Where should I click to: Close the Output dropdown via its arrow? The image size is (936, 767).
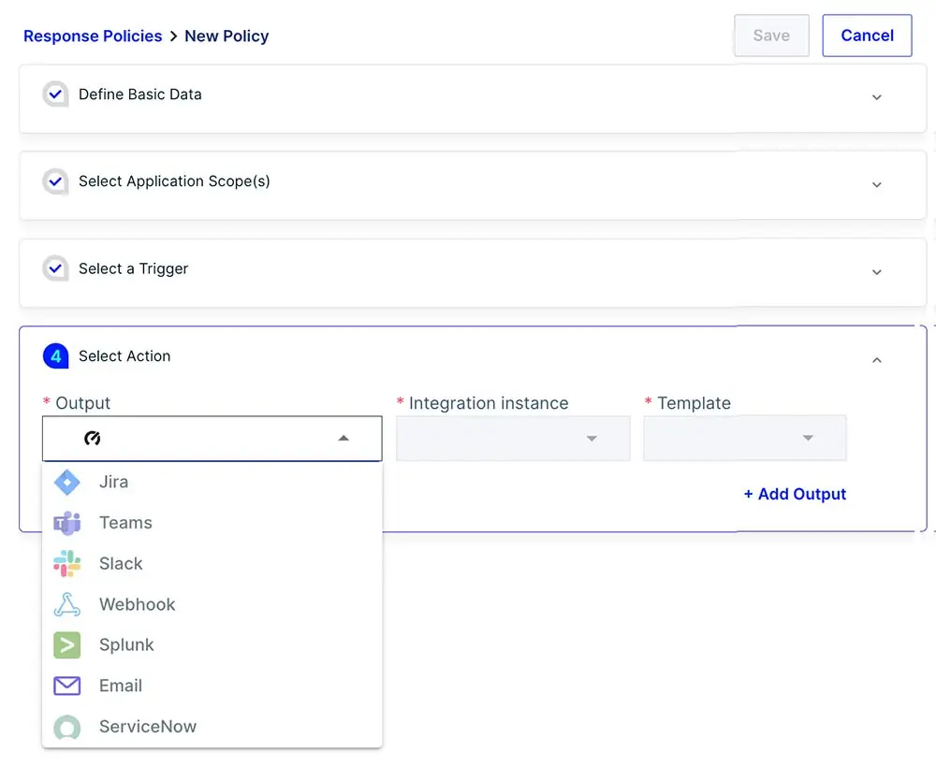(x=344, y=439)
